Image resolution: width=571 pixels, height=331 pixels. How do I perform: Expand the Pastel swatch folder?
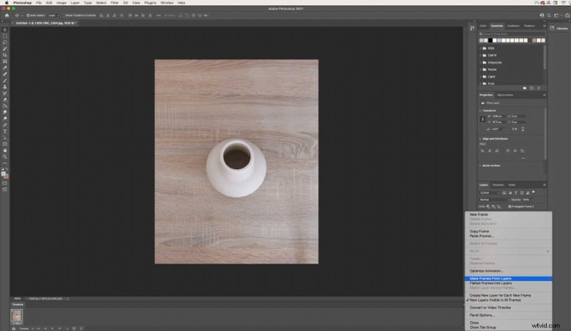click(x=480, y=69)
